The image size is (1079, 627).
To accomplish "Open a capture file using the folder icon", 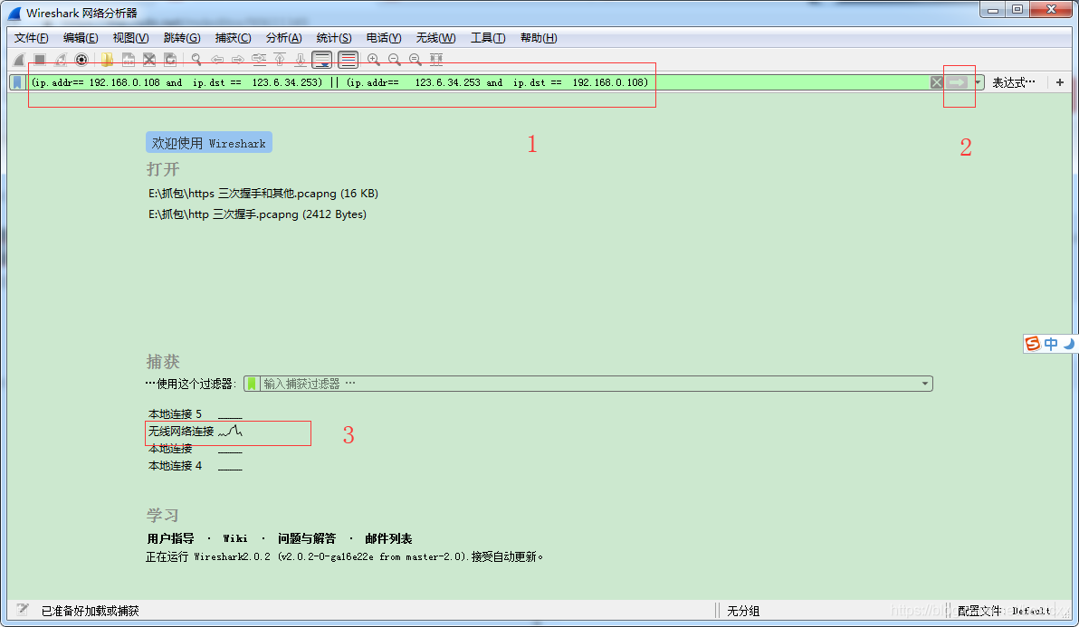I will click(x=107, y=60).
